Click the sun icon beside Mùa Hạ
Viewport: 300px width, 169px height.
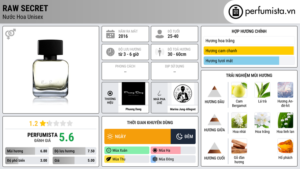coord(155,151)
